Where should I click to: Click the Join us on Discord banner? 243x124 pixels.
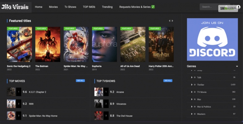pos(212,39)
